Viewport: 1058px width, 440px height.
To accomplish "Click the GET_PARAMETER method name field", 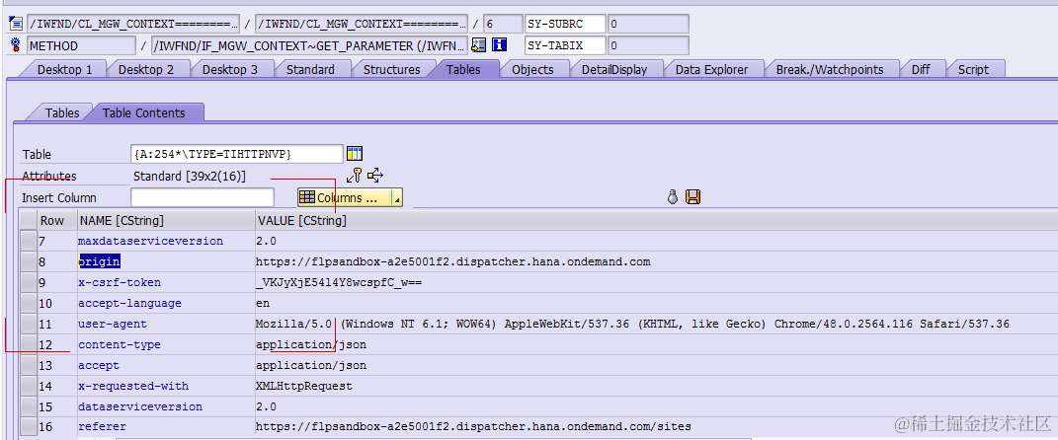I will [x=309, y=45].
